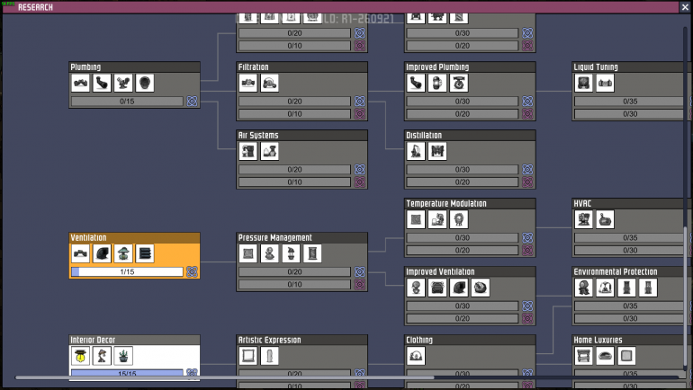
Task: Click the second icon in Improved Ventilation
Action: point(437,288)
